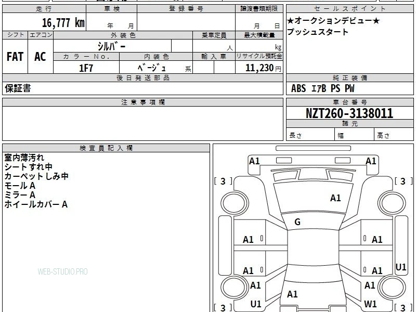Click inspector note "モールA"
416x312 pixels.
(x=20, y=186)
